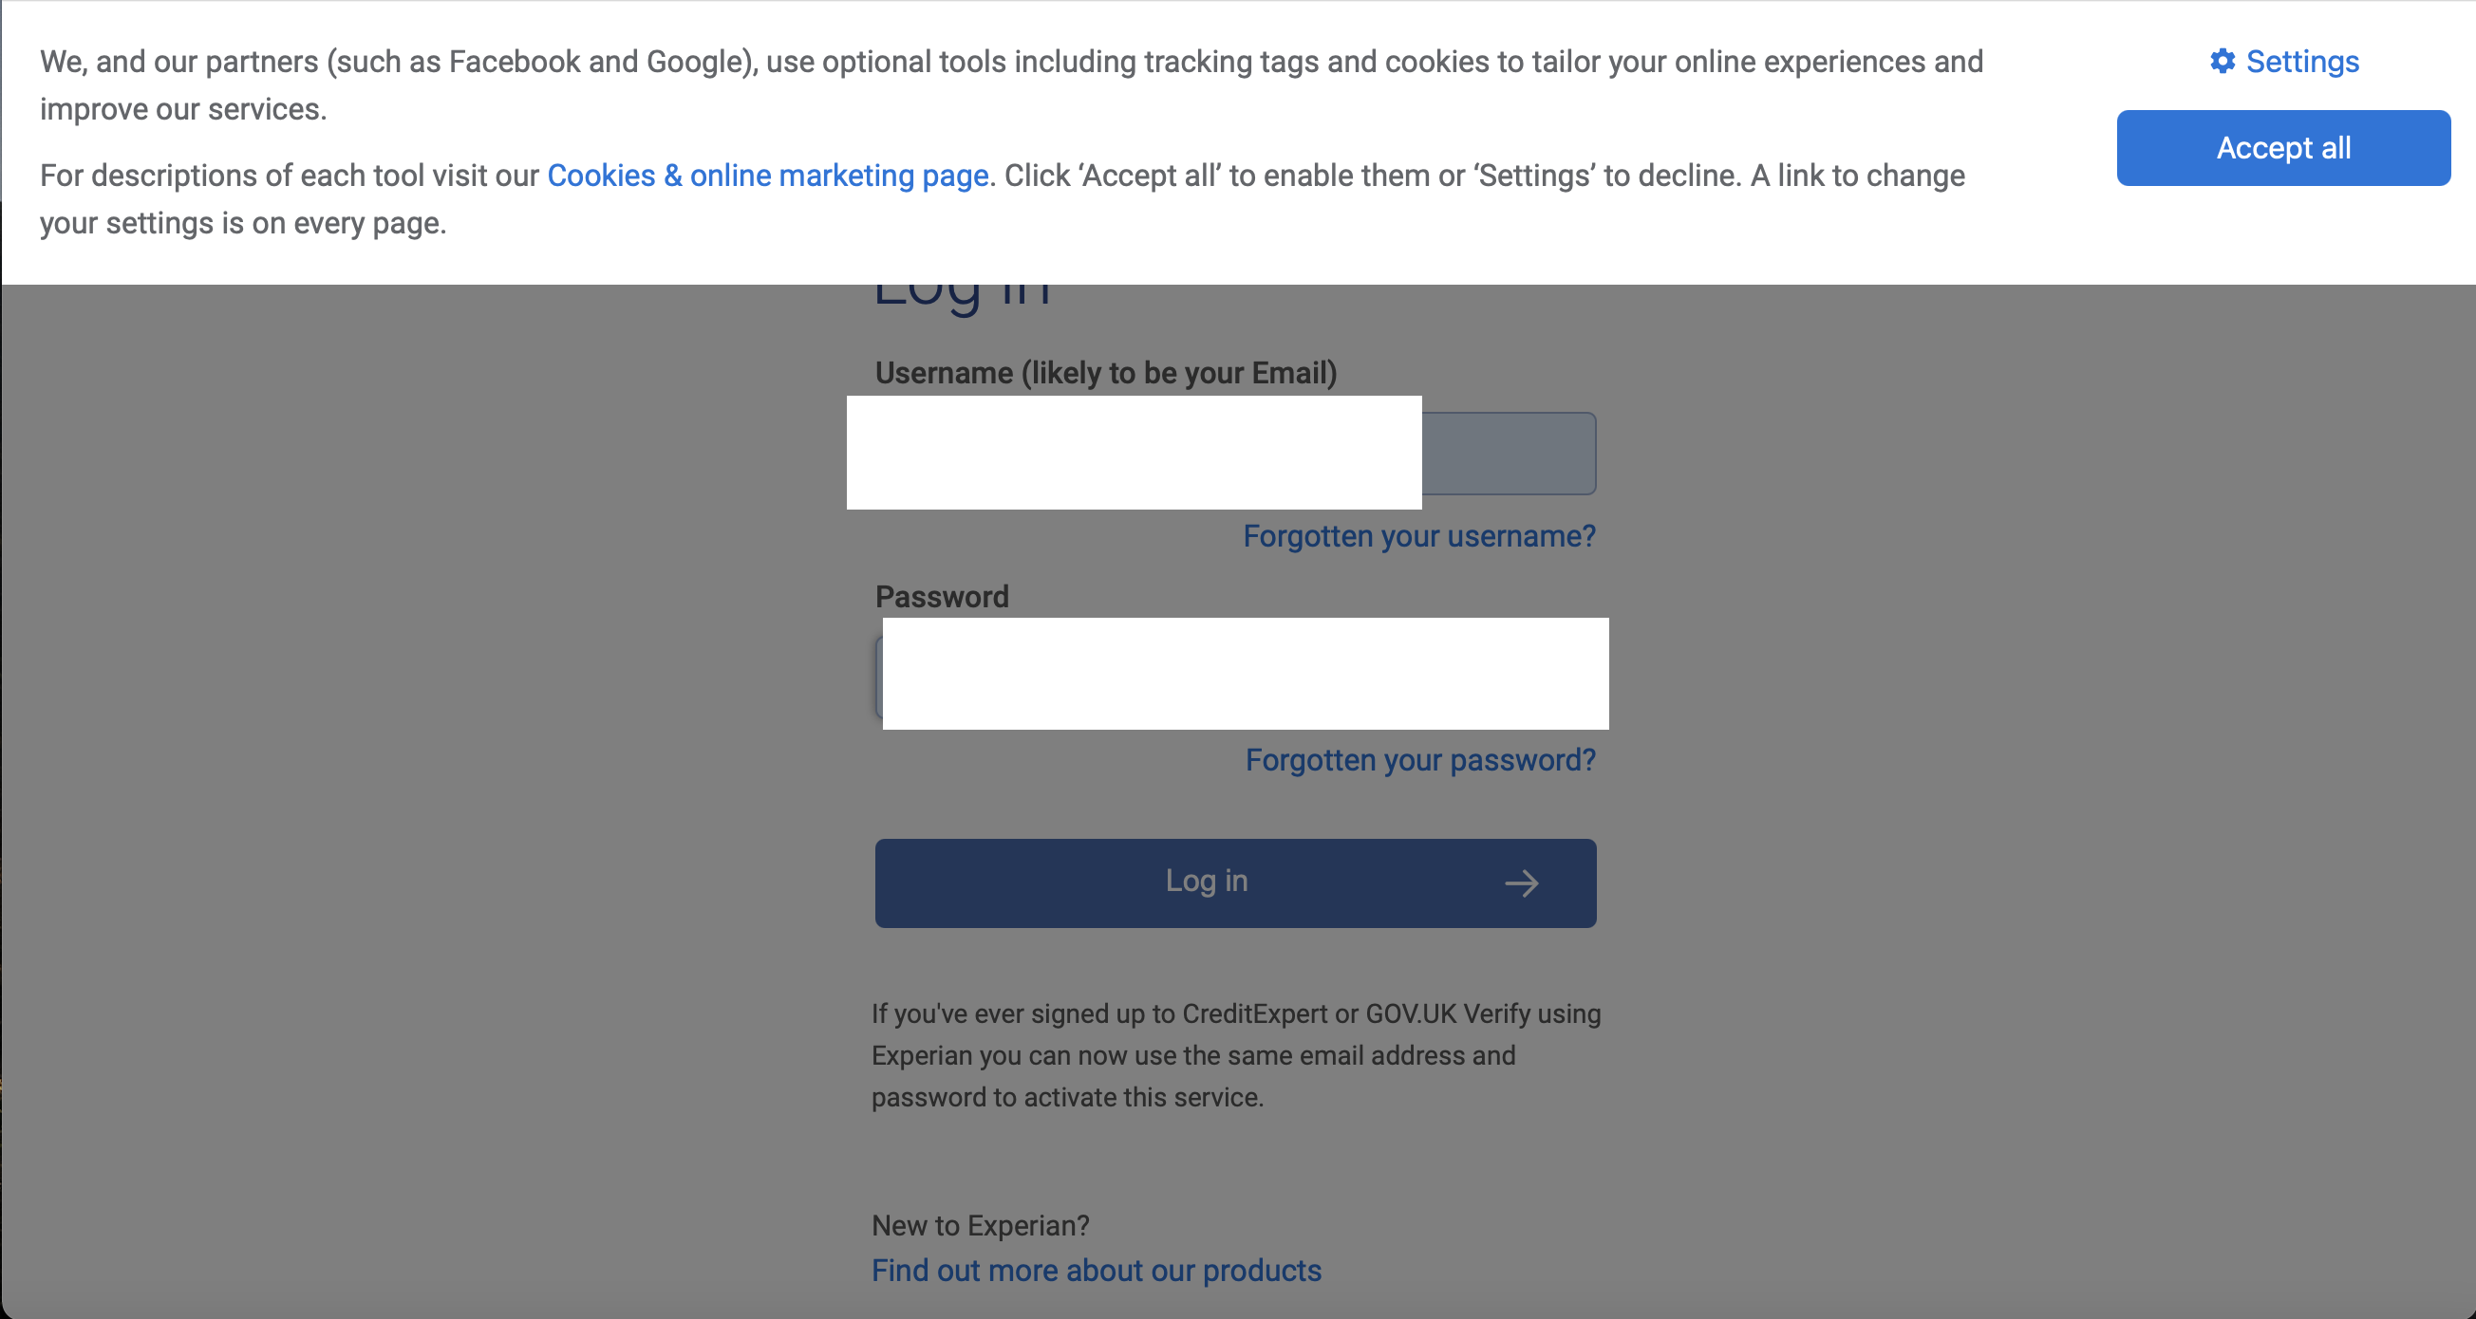This screenshot has width=2476, height=1319.
Task: Decline tracking tools via Settings
Action: click(2299, 62)
